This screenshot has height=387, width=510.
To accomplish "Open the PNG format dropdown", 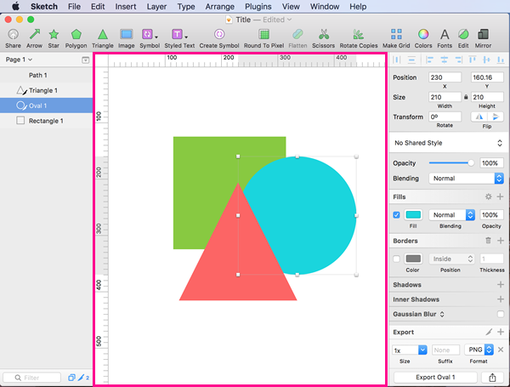I will pyautogui.click(x=479, y=350).
